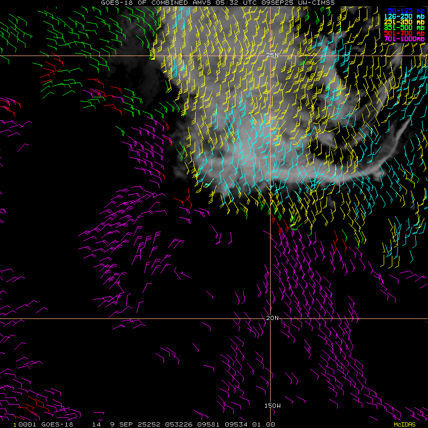Click the red 501-700 mb legend entry
The width and height of the screenshot is (428, 428).
point(406,33)
